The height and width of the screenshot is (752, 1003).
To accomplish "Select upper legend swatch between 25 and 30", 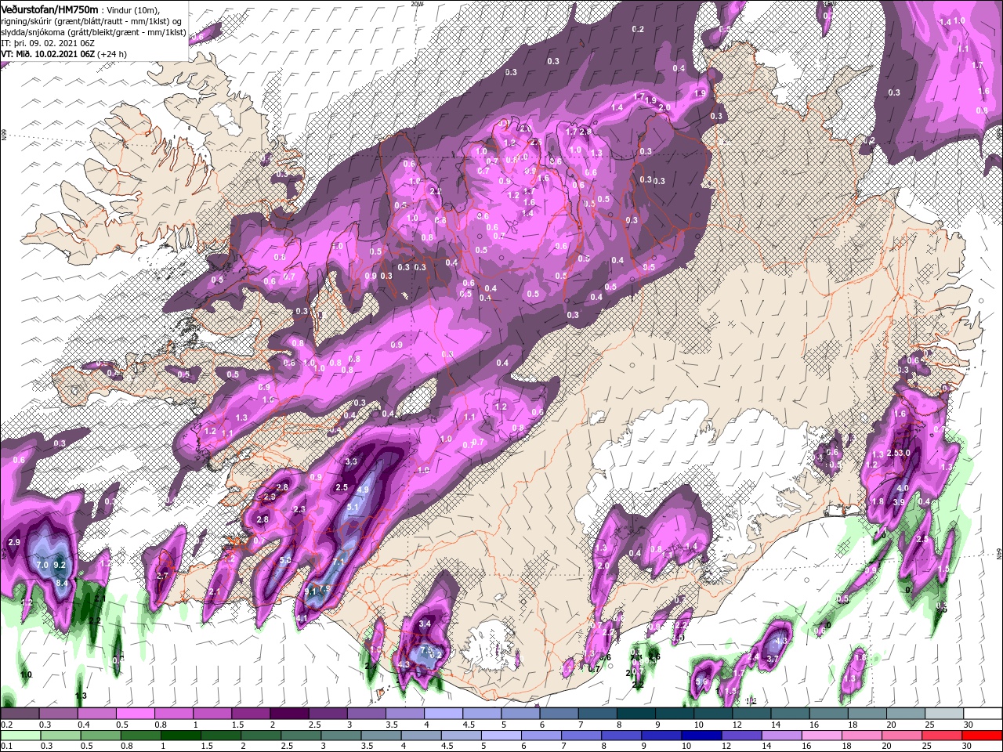I will [943, 714].
